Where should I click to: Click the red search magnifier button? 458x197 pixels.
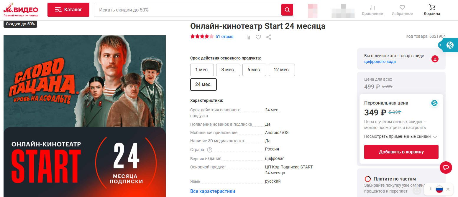tap(287, 10)
